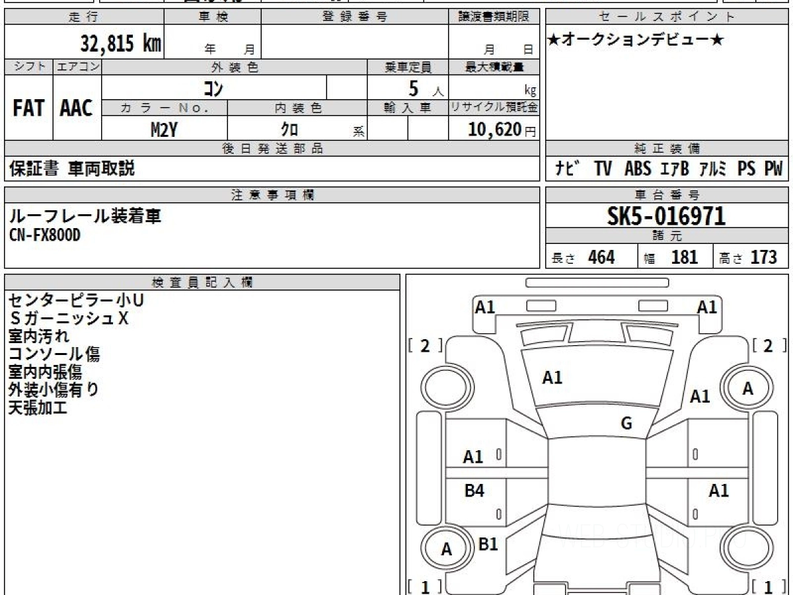Click the PW equipment item
Viewport: 793px width, 595px height.
[773, 169]
